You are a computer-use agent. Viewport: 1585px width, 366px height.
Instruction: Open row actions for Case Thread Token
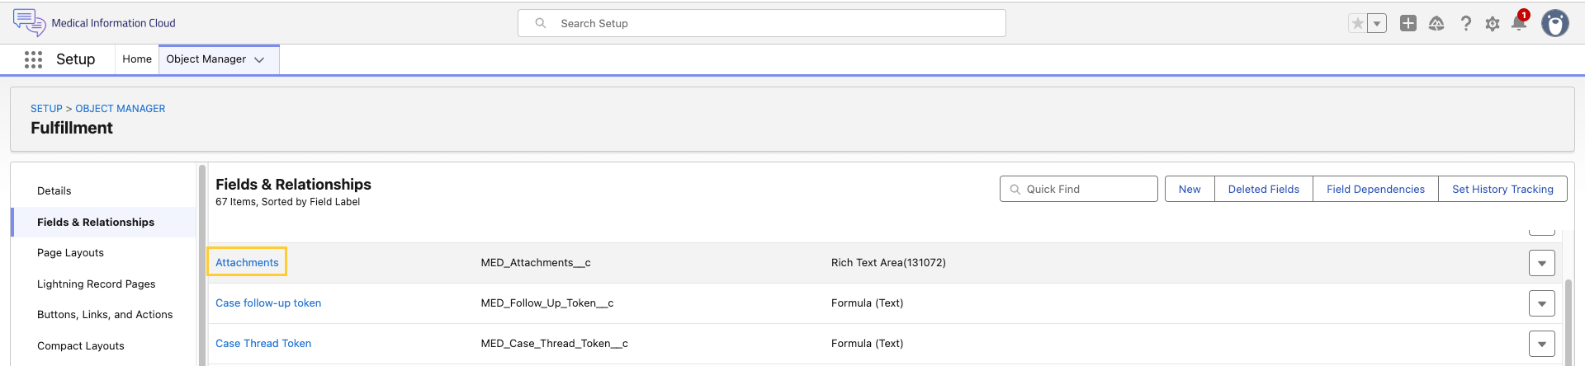[x=1542, y=344]
